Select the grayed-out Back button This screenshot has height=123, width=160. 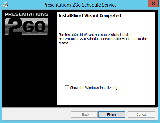tap(84, 115)
